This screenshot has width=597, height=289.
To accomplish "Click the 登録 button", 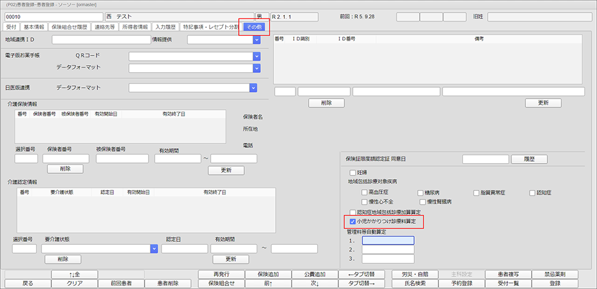I will pyautogui.click(x=555, y=284).
